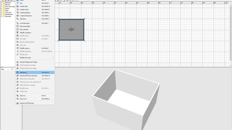Viewport: 232px width, 130px height.
Task: Expand the Bedroom catalog folder
Action: coord(1,5)
